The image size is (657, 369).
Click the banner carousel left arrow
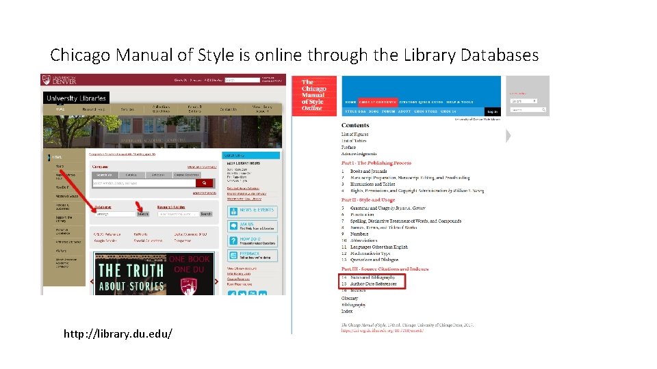[92, 282]
